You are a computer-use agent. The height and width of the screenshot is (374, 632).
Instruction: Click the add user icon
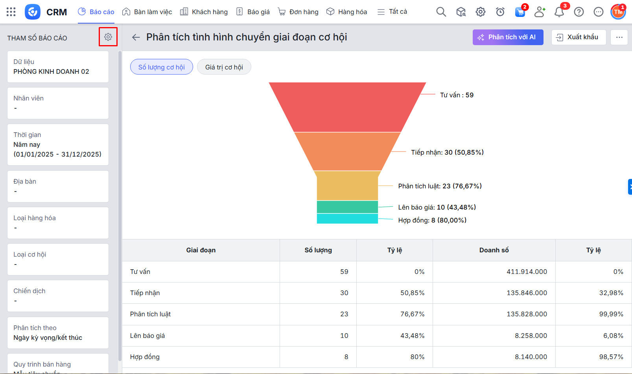tap(540, 12)
